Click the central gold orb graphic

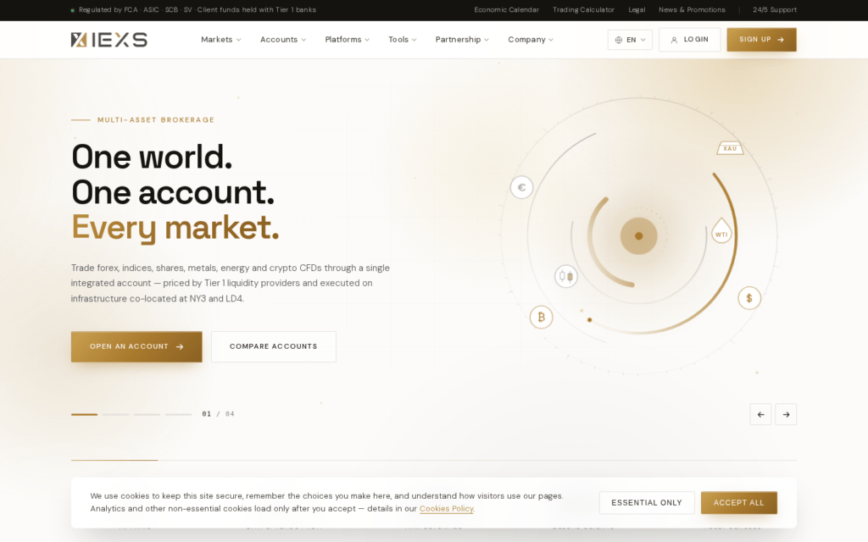[639, 236]
